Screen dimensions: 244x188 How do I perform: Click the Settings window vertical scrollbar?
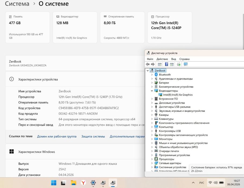(243, 31)
